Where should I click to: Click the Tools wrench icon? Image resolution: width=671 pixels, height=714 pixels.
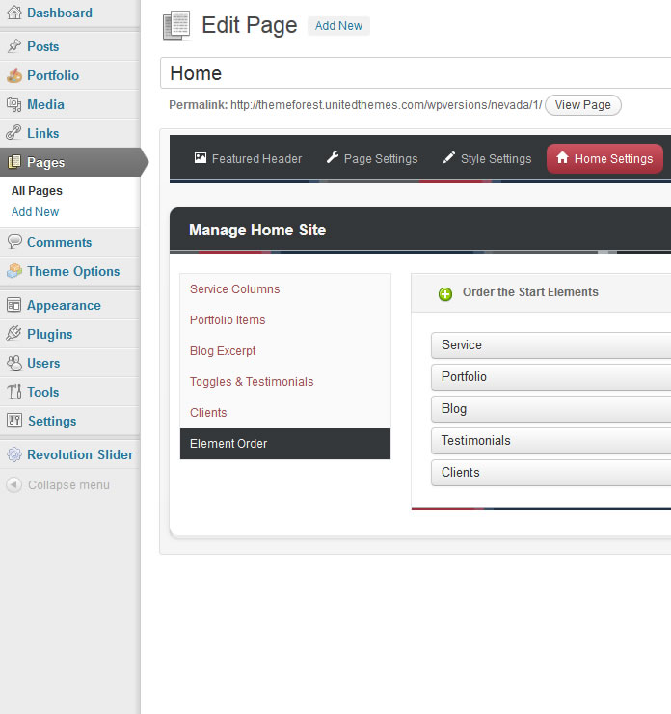[x=14, y=392]
